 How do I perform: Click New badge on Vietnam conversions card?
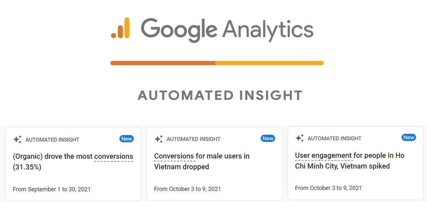(268, 138)
